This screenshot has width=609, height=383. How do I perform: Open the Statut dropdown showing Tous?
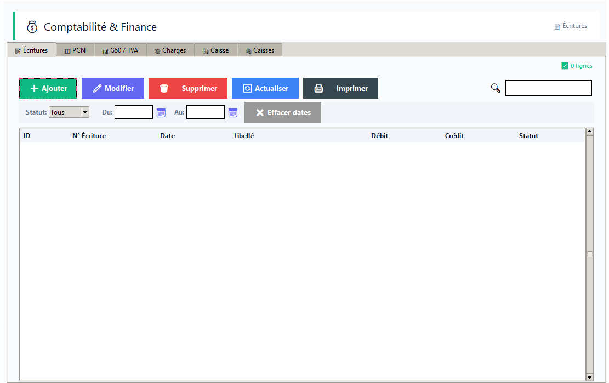click(x=69, y=112)
